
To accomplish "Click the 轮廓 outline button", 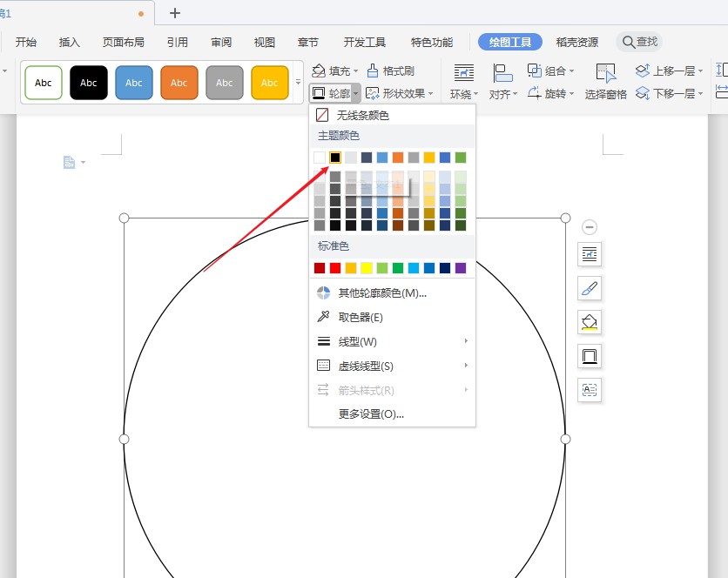I will [331, 93].
